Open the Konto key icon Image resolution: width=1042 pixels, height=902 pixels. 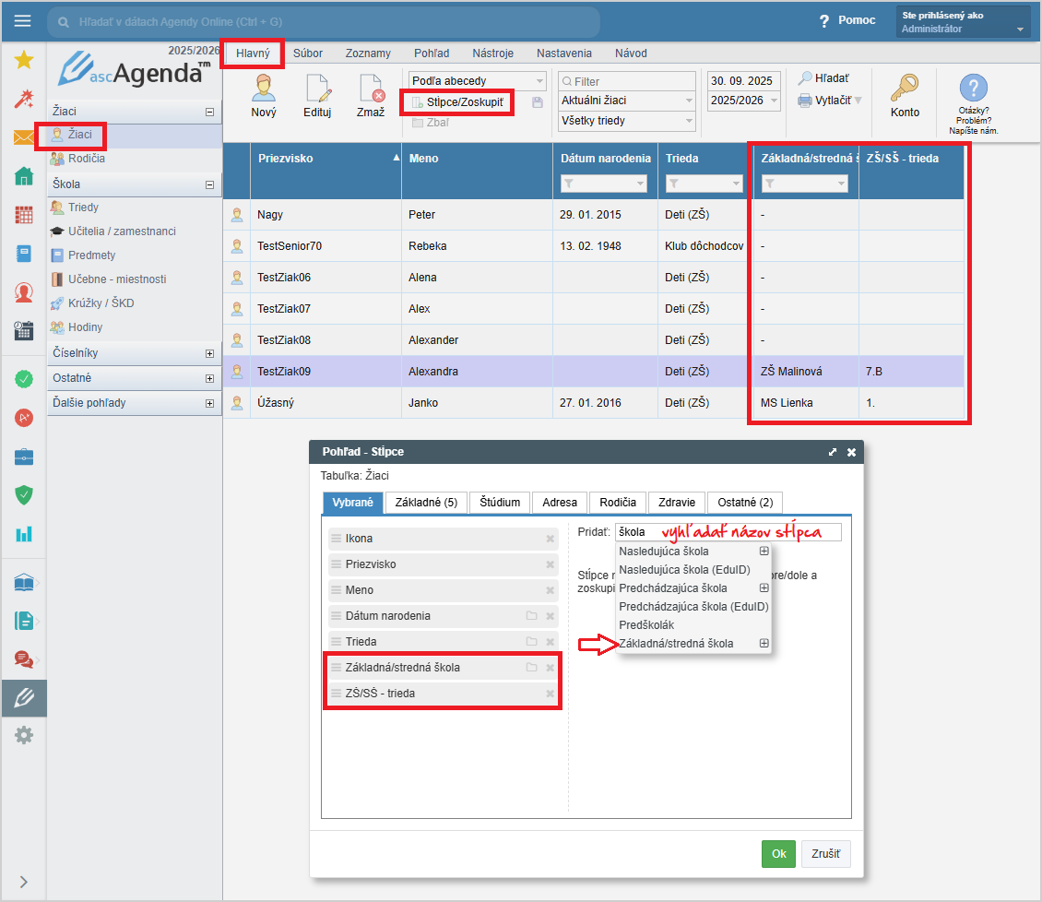905,89
